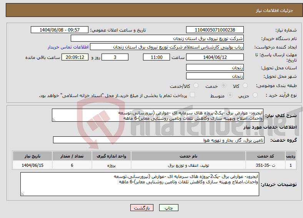303x218 pixels.
Task: Click the توضیحات خریدار text area
Action: click(140, 184)
